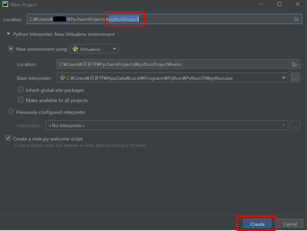Click the virtualenv Location path field

[178, 64]
